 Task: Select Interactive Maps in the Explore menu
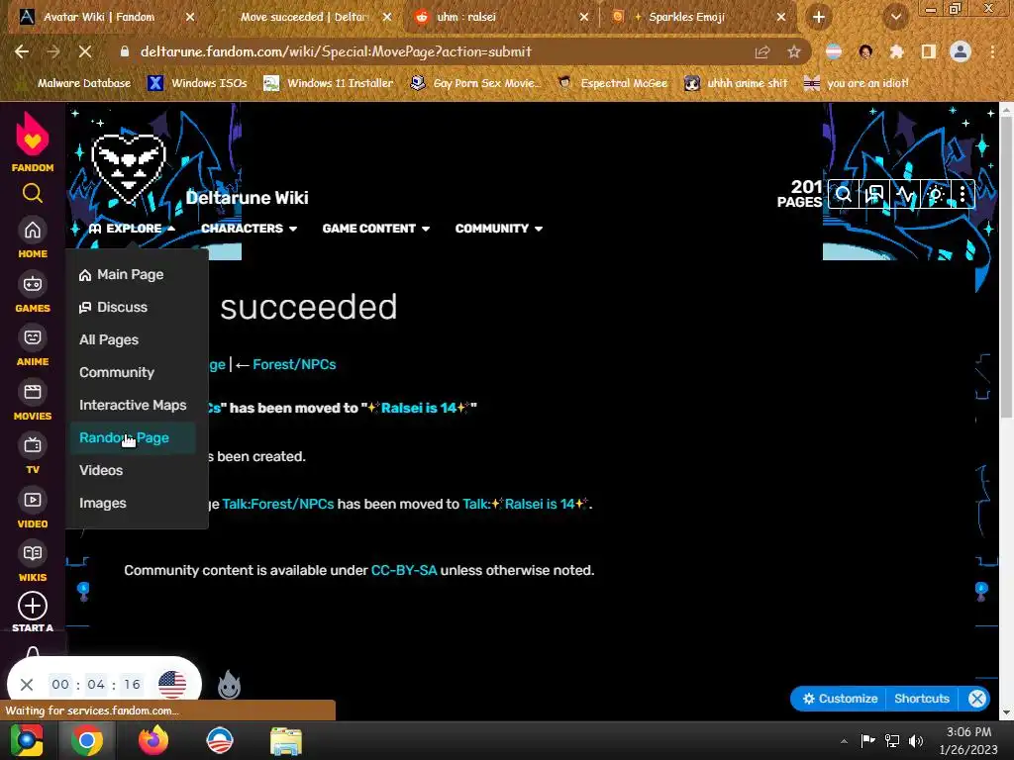pos(133,405)
